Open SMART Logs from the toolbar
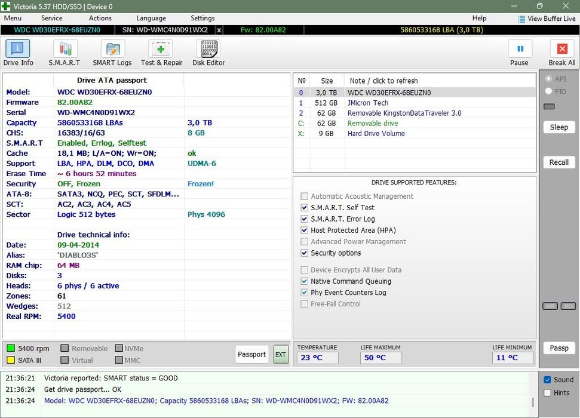This screenshot has width=580, height=418. coord(112,53)
